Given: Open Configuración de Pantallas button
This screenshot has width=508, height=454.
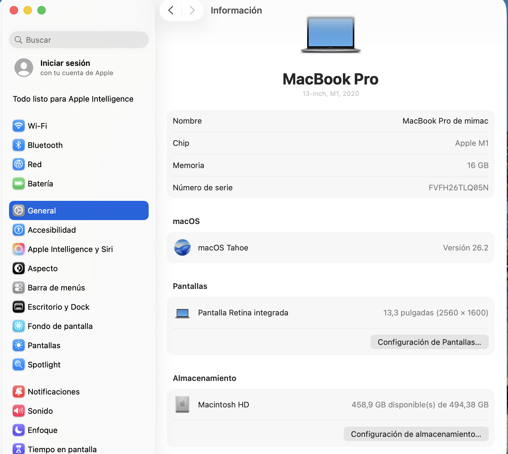Looking at the screenshot, I should point(429,342).
